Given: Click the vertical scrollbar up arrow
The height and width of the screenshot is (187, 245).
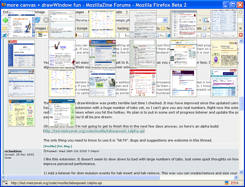Looking at the screenshot, I should (241, 41).
